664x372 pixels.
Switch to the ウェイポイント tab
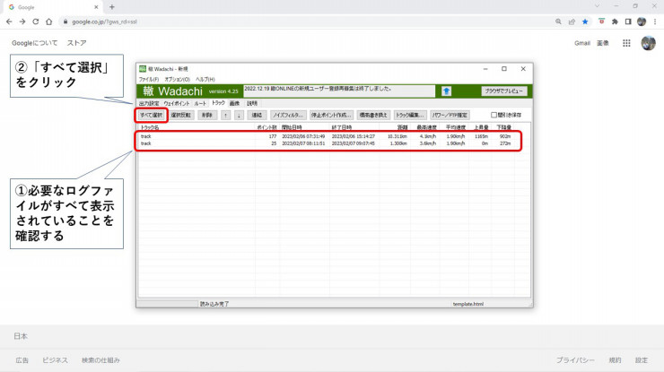tap(177, 103)
